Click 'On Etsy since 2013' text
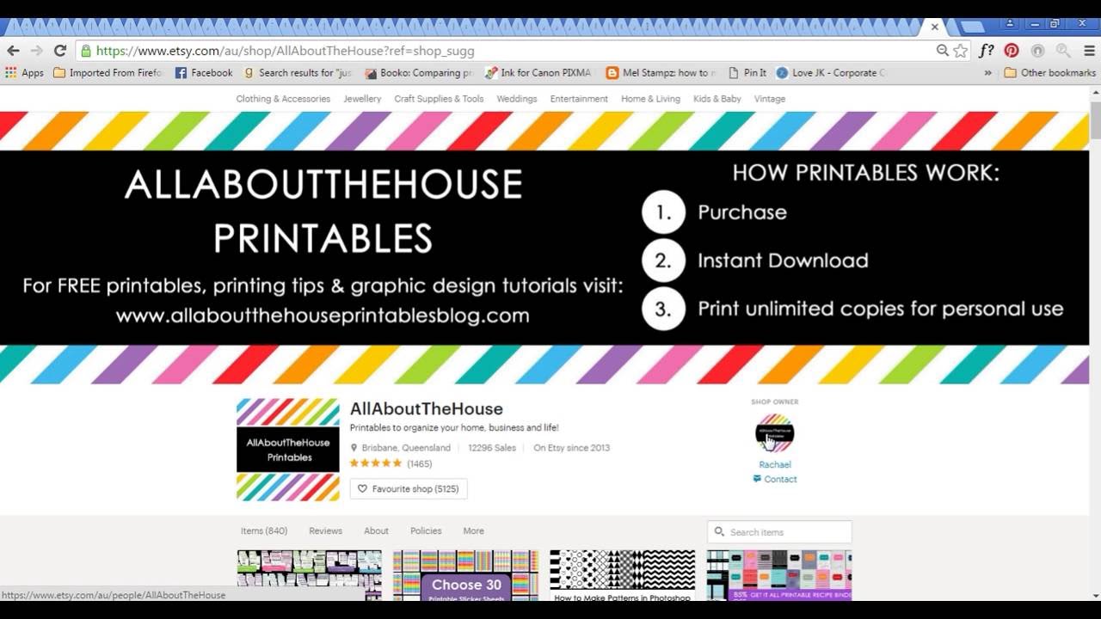This screenshot has width=1101, height=619. click(x=571, y=448)
